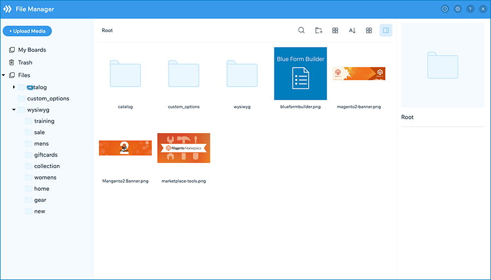Viewport: 491px width, 280px height.
Task: Click the blueformbuilder.png file name
Action: 300,107
